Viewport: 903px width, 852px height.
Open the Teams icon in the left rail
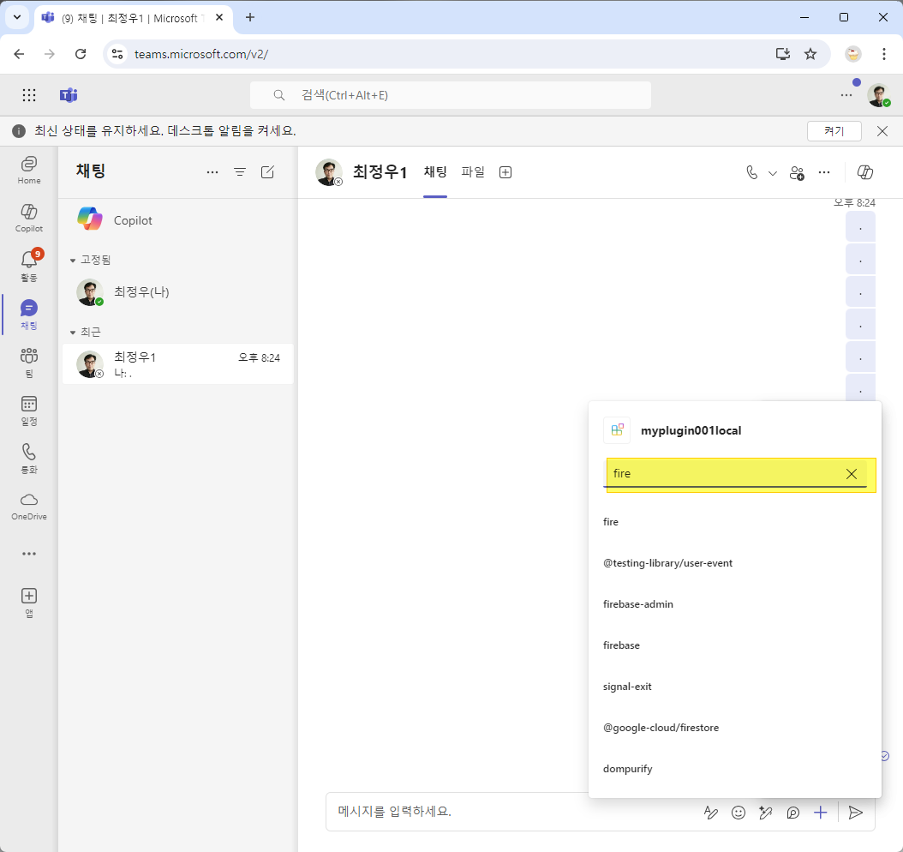(x=29, y=362)
